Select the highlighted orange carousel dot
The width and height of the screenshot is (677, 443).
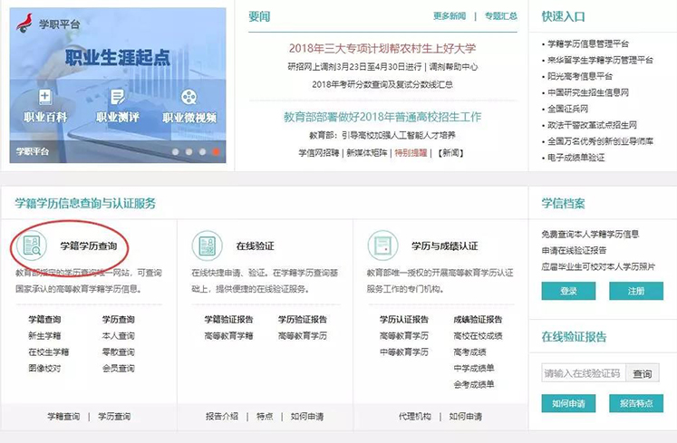tap(216, 152)
